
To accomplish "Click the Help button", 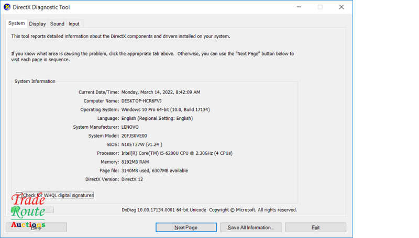I will click(36, 228).
